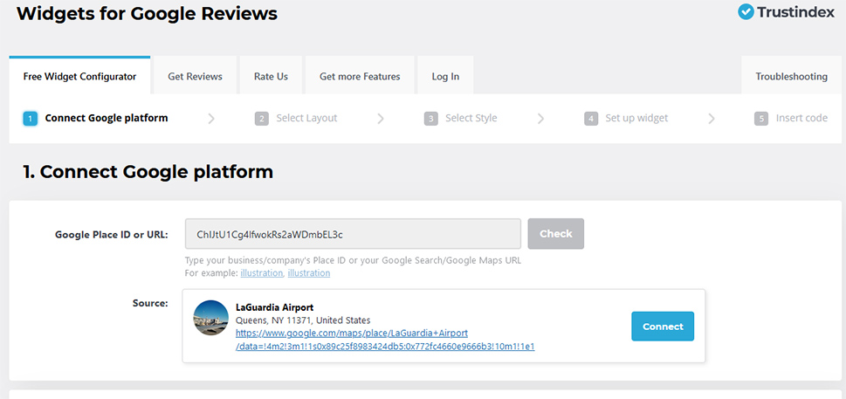Select the Connect Google platform step
The image size is (846, 399).
107,118
